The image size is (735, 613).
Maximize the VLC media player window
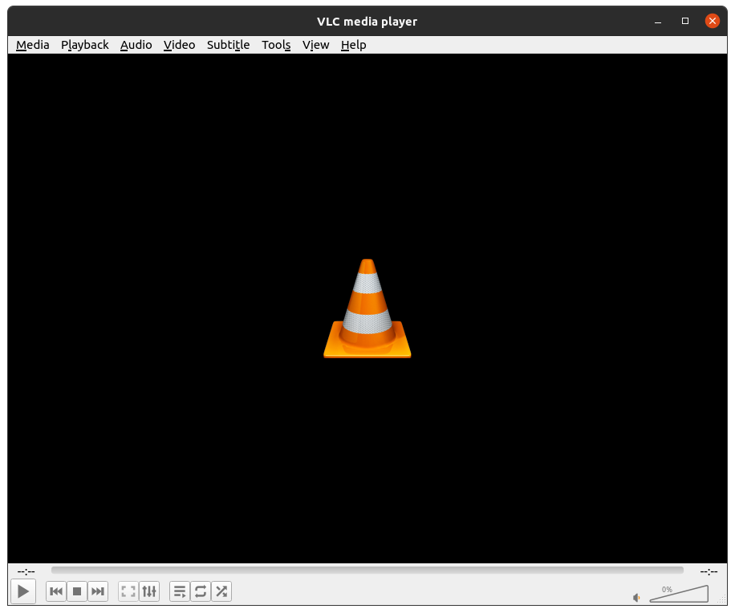pyautogui.click(x=685, y=21)
